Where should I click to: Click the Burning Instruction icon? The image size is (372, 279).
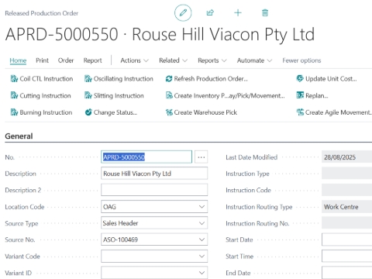click(14, 112)
